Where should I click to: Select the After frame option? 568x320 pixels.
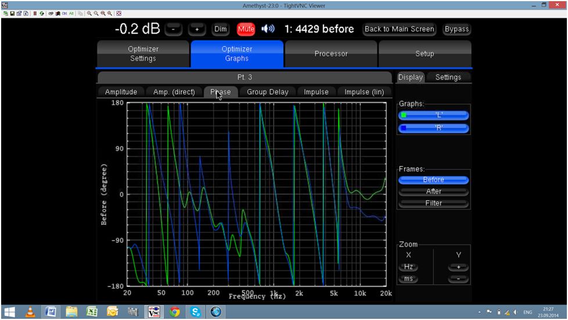point(433,191)
